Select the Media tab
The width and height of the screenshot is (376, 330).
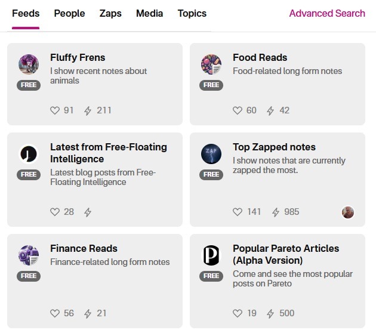(149, 14)
